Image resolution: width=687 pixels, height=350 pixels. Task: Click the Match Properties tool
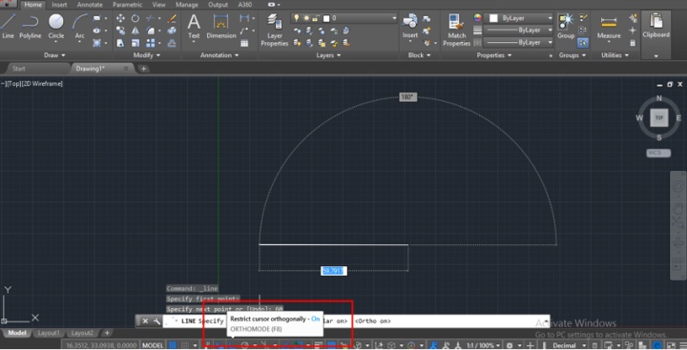(x=456, y=30)
